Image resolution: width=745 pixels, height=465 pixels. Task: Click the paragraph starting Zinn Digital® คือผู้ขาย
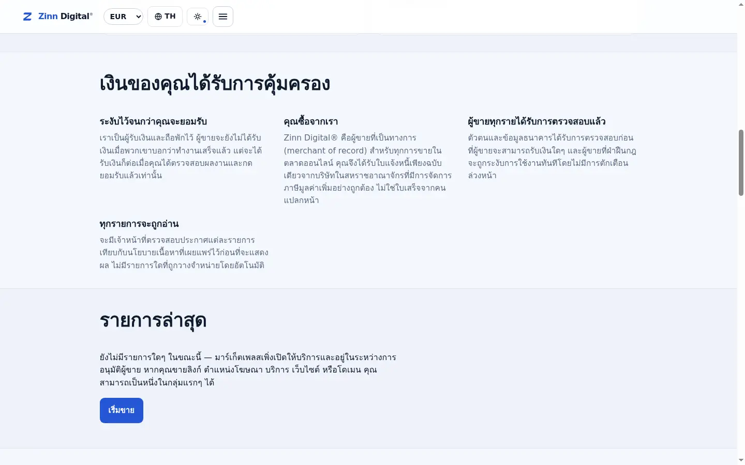coord(368,169)
